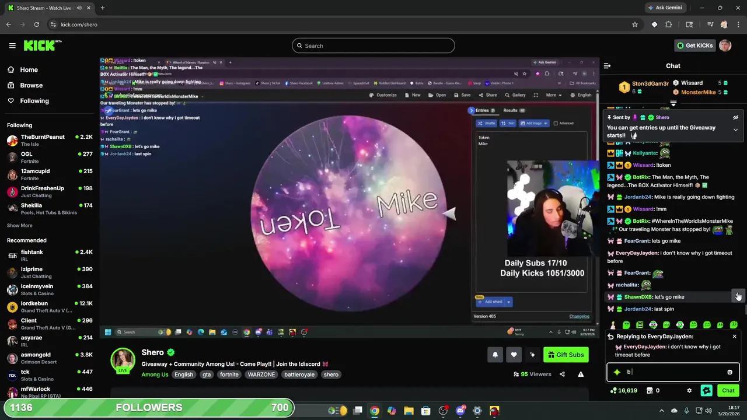Open Chrome extensions puzzle icon
Viewport: 747px width, 420px height.
tap(669, 24)
